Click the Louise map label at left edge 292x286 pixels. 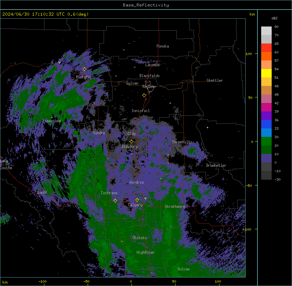pyautogui.click(x=6, y=168)
